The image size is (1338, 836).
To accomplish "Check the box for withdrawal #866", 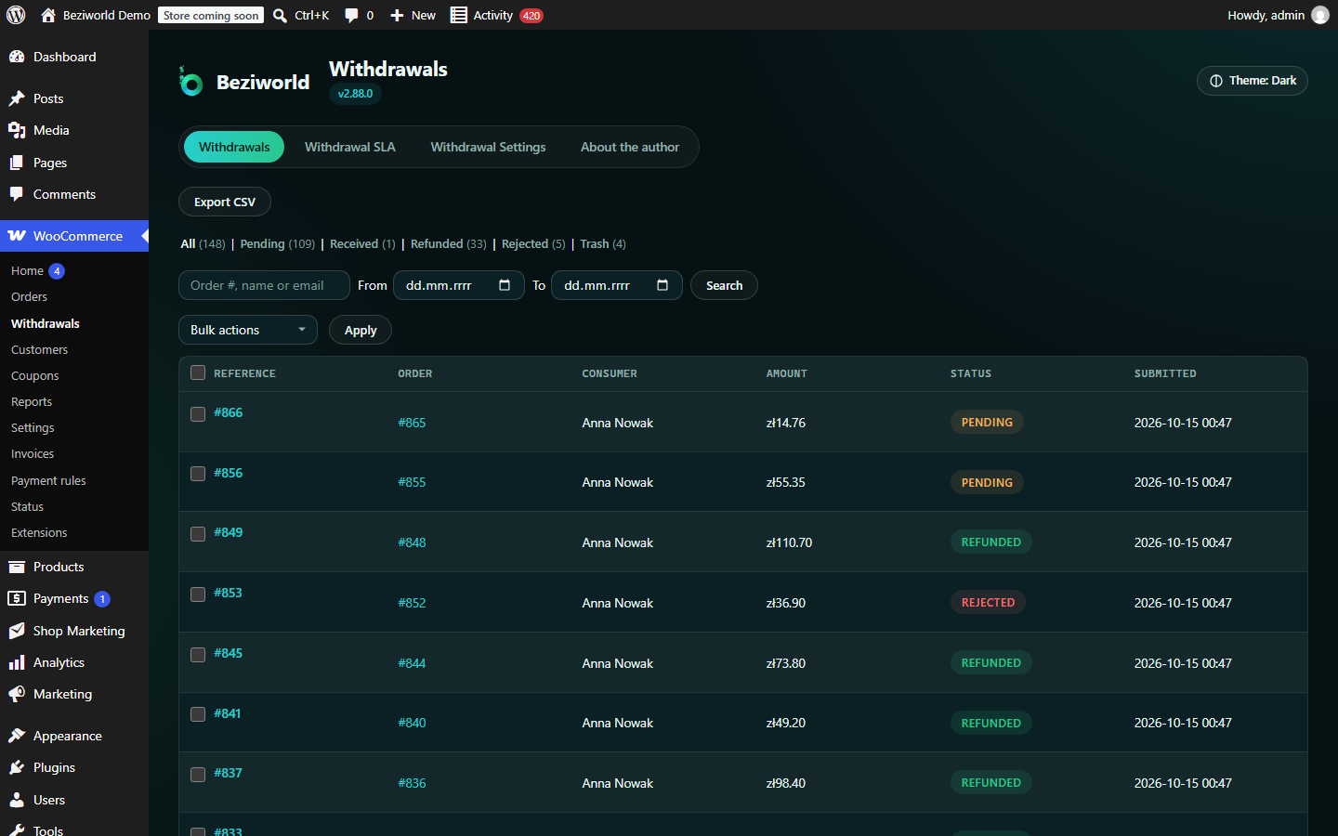I will pos(198,414).
